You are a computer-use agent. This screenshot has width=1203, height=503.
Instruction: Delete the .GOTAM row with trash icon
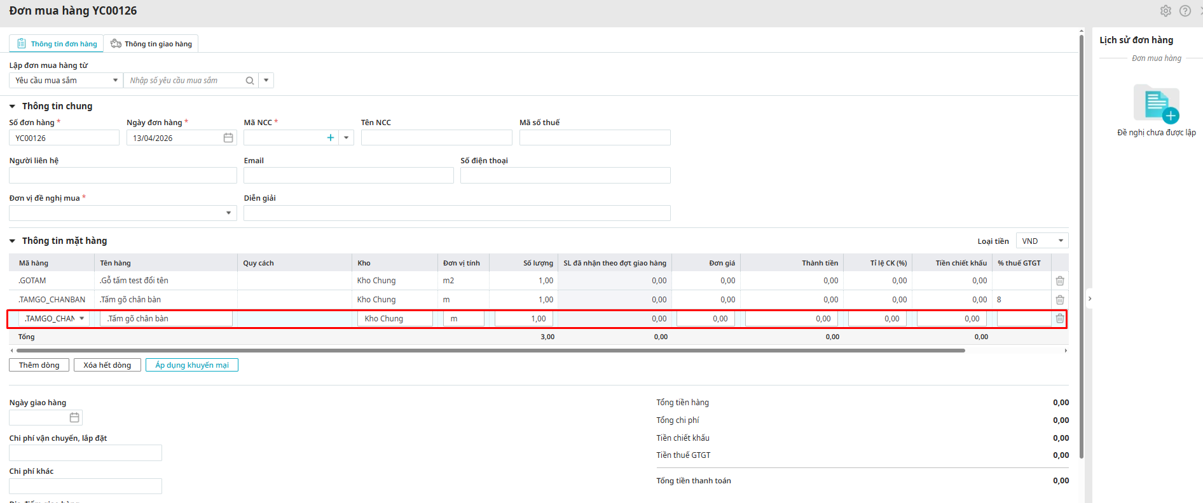[1060, 281]
